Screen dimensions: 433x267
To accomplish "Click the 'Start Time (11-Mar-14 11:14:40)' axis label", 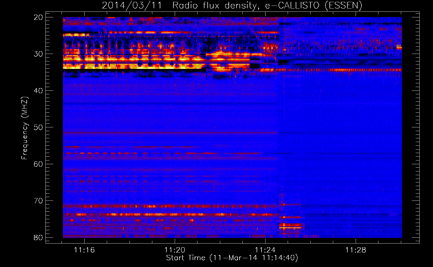I will pyautogui.click(x=232, y=258).
